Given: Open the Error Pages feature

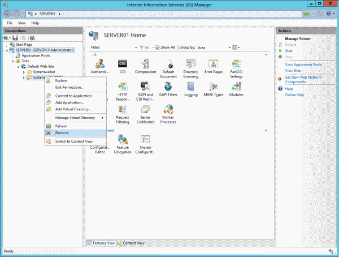Looking at the screenshot, I should (x=214, y=67).
